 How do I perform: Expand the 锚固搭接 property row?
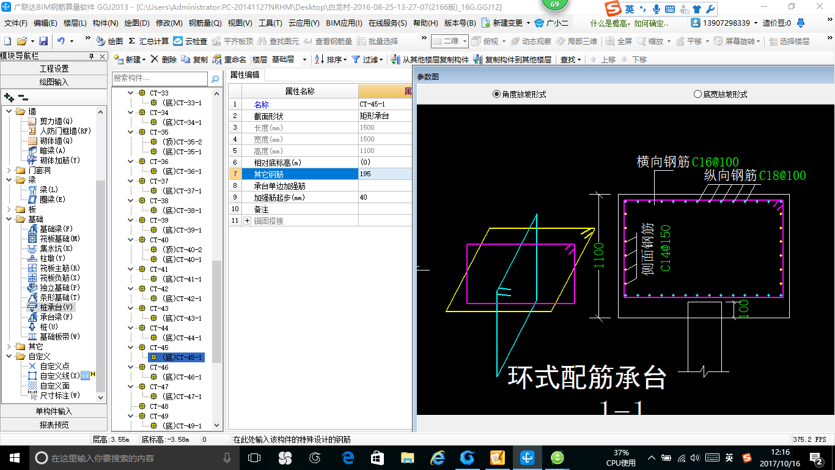pyautogui.click(x=247, y=220)
